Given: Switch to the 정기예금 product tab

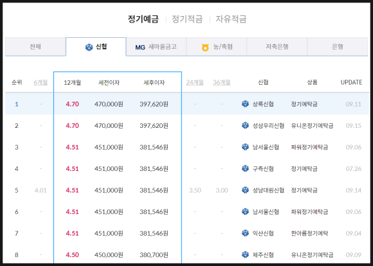Looking at the screenshot, I should [x=143, y=19].
